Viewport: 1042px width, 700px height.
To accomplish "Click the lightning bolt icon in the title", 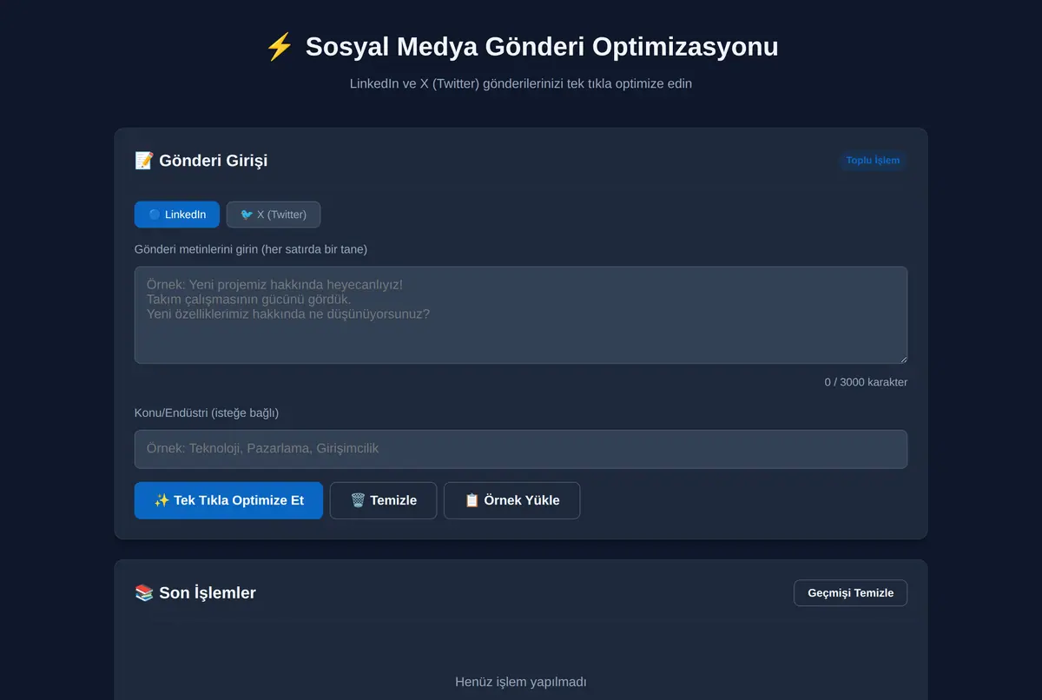I will pos(280,47).
